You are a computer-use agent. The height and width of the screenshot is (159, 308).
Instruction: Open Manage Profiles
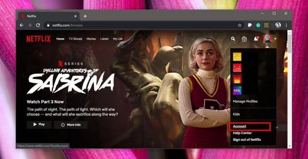tap(245, 101)
